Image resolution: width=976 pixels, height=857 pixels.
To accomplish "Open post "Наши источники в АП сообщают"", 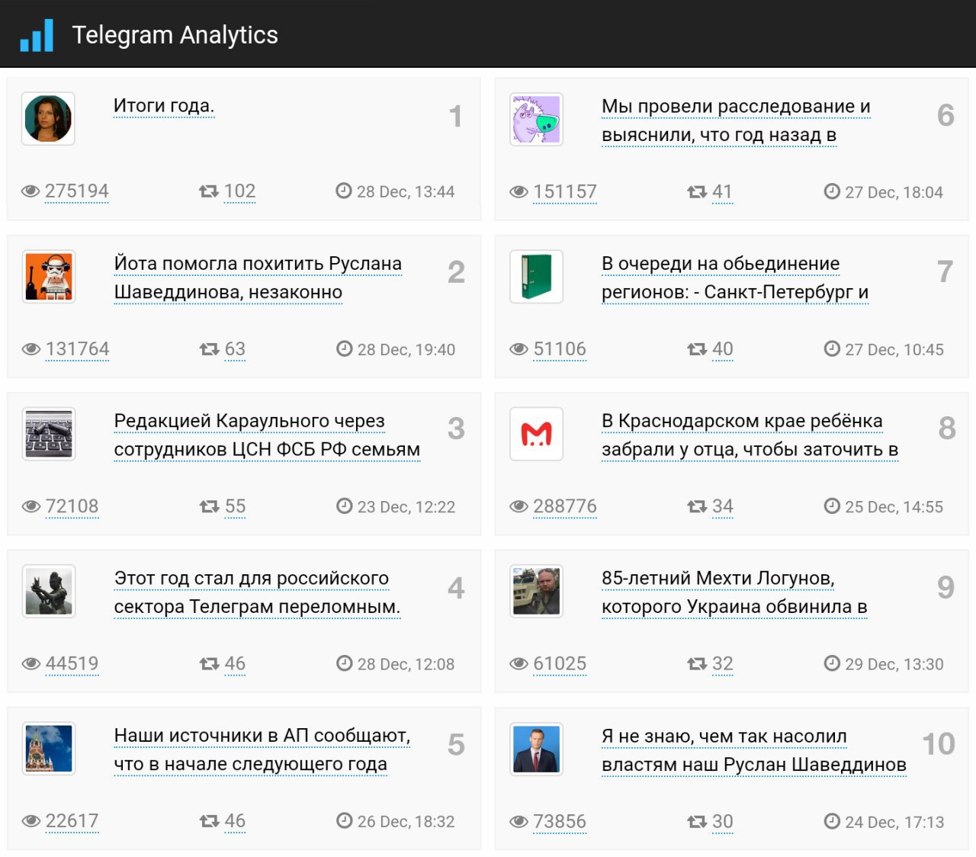I will [262, 736].
